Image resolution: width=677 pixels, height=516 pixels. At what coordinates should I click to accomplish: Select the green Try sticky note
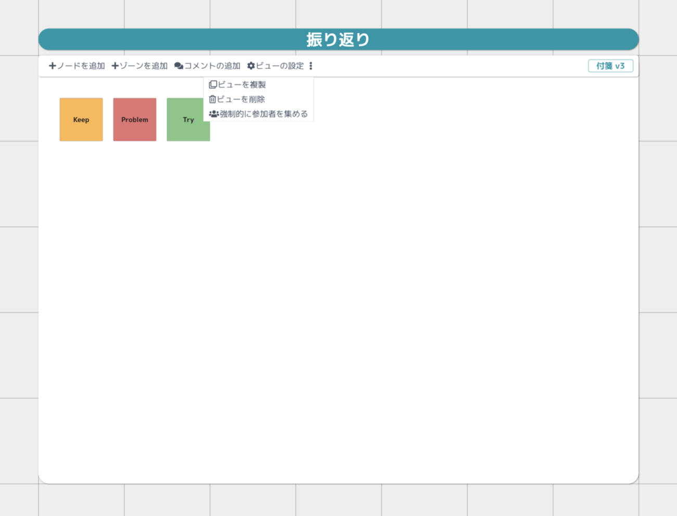188,119
